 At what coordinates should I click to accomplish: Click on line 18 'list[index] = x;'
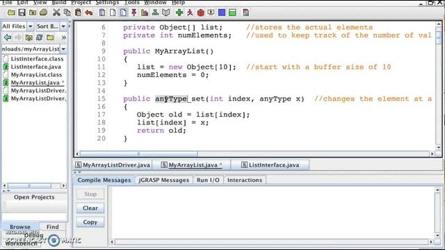pos(173,122)
